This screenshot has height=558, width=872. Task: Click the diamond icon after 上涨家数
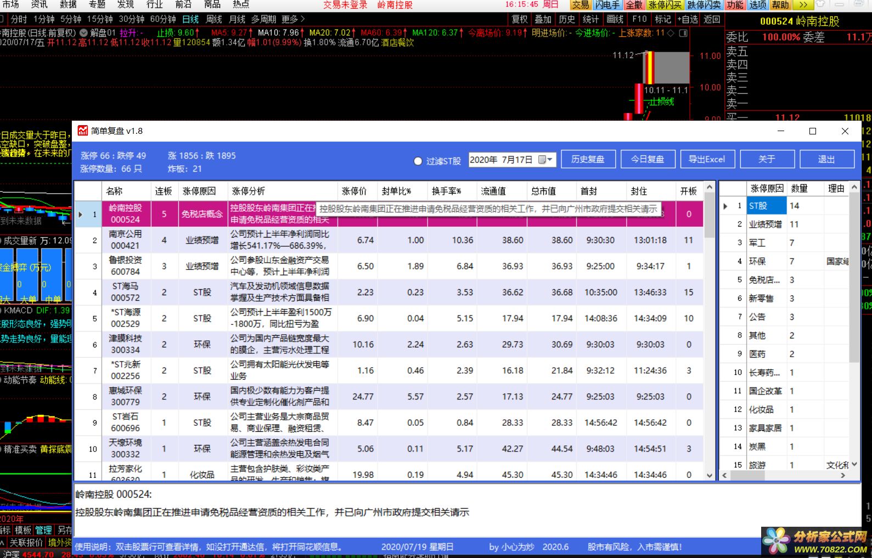click(671, 33)
